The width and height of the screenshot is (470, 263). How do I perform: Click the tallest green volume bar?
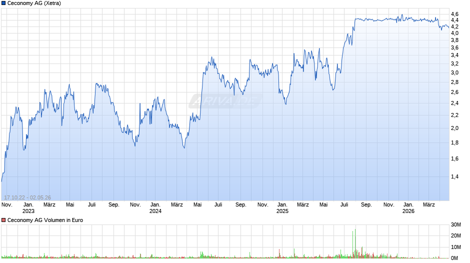click(355, 243)
